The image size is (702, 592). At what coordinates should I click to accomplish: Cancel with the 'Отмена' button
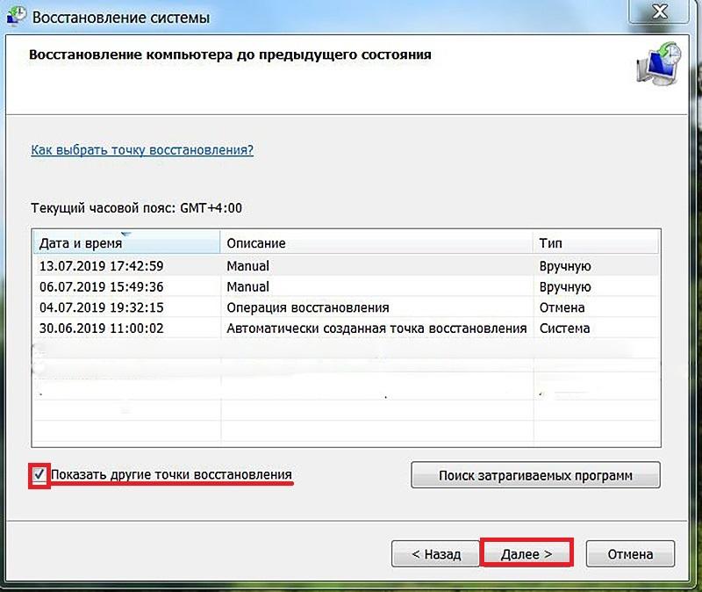click(x=630, y=554)
